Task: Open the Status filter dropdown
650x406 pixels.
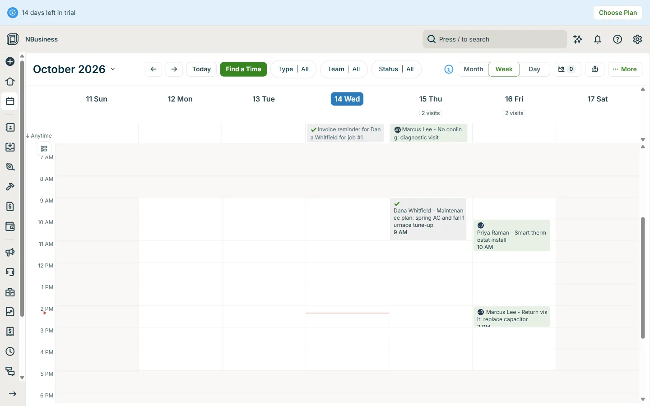Action: [x=396, y=69]
